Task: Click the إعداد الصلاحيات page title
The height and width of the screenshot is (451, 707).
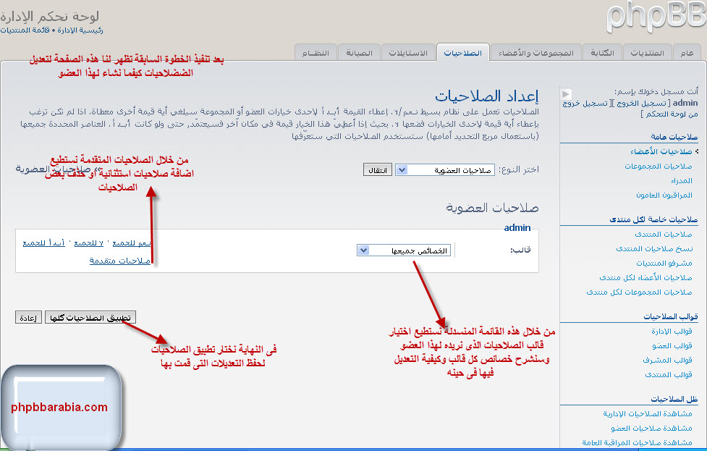Action: point(486,96)
